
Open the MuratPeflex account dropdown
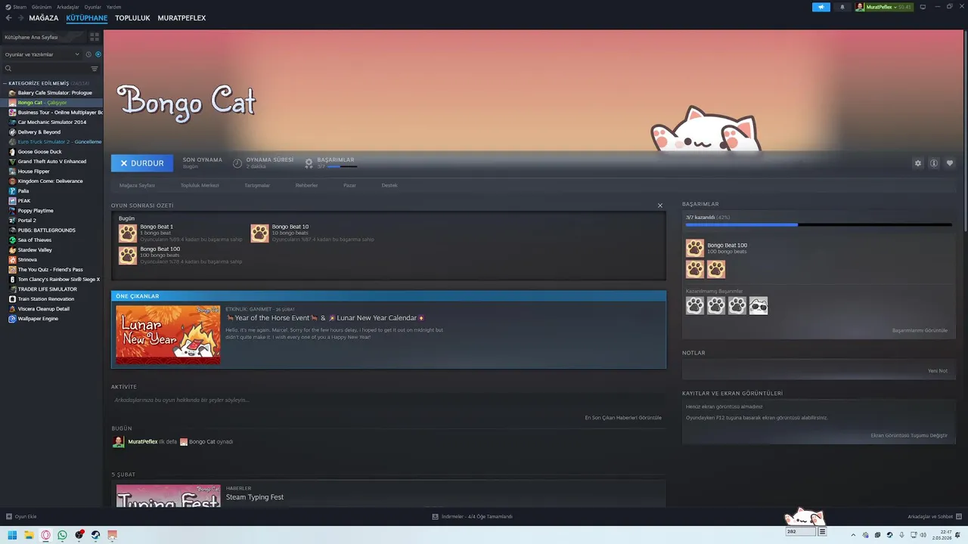(884, 7)
